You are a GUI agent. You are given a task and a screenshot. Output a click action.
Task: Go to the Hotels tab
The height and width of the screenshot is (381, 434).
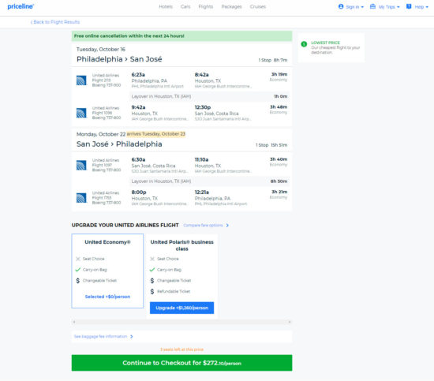[x=166, y=6]
